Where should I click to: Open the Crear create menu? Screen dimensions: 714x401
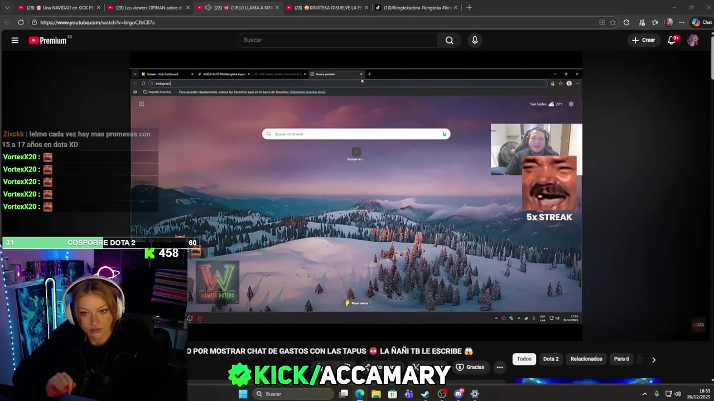tap(643, 40)
